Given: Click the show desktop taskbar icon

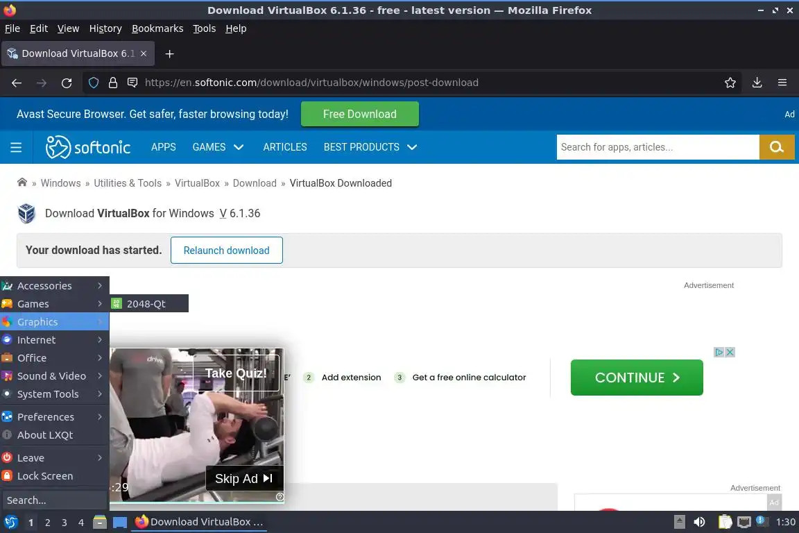Looking at the screenshot, I should pos(120,522).
